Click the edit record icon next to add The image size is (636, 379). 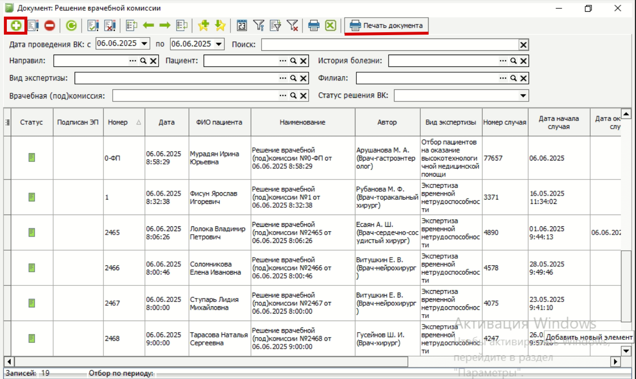point(33,26)
